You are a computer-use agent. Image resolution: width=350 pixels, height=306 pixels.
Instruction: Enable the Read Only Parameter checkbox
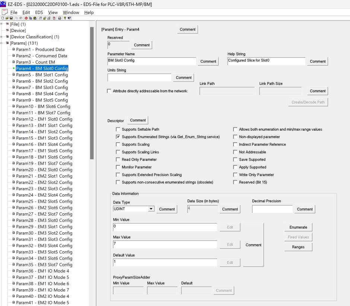118,160
